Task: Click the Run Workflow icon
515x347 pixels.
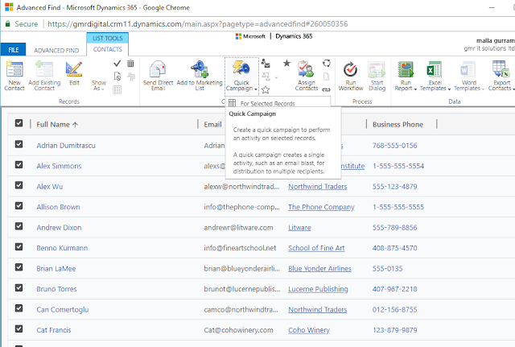Action: point(351,69)
